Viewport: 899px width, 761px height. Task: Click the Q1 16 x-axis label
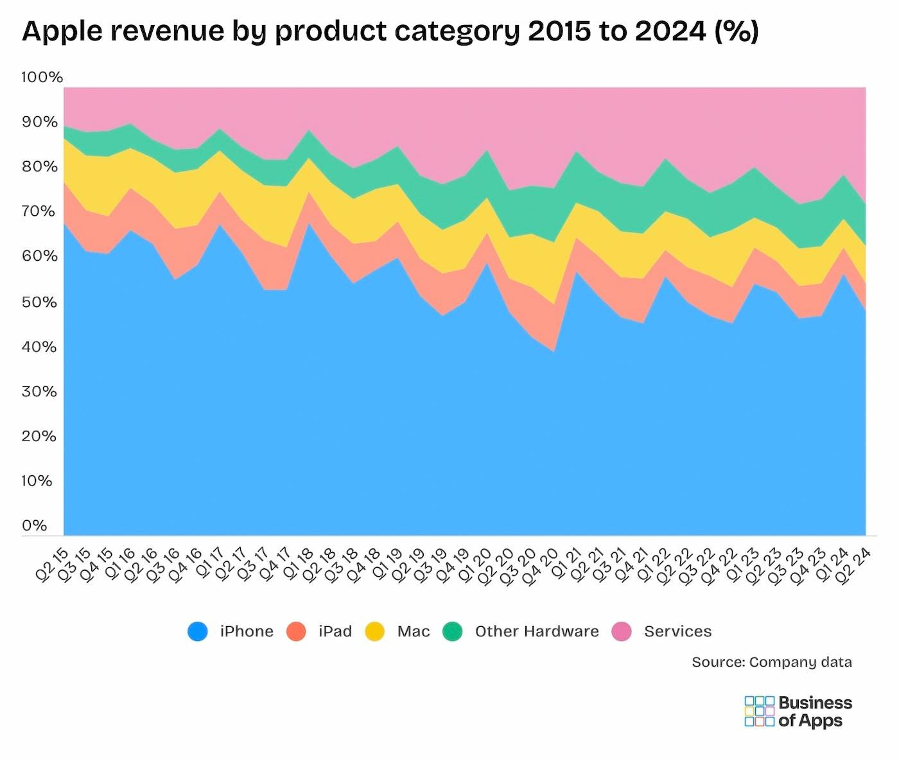pos(119,564)
